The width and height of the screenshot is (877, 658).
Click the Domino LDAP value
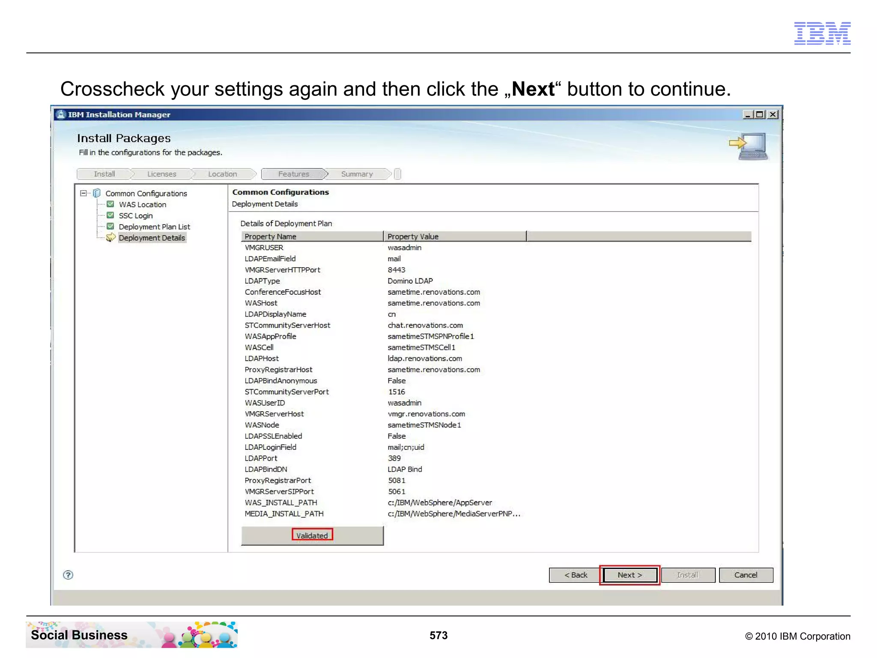[410, 281]
